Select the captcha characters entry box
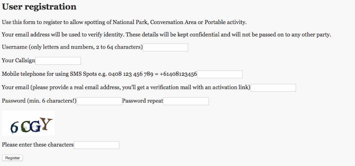 [97, 145]
